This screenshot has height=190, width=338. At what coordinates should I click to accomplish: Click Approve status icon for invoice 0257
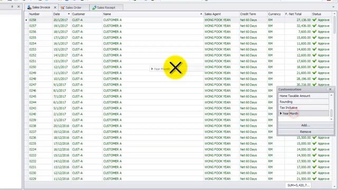(315, 26)
